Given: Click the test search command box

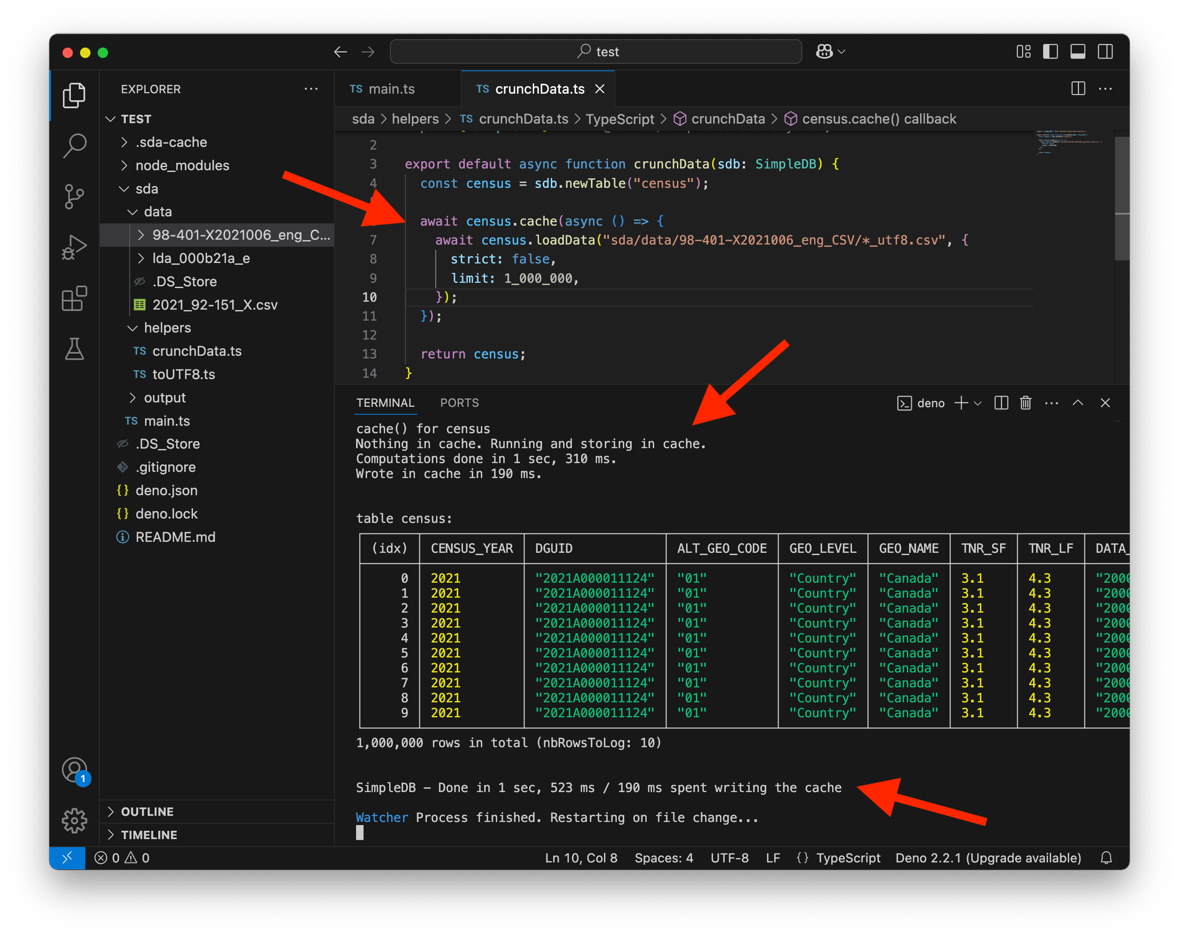Looking at the screenshot, I should coord(596,51).
